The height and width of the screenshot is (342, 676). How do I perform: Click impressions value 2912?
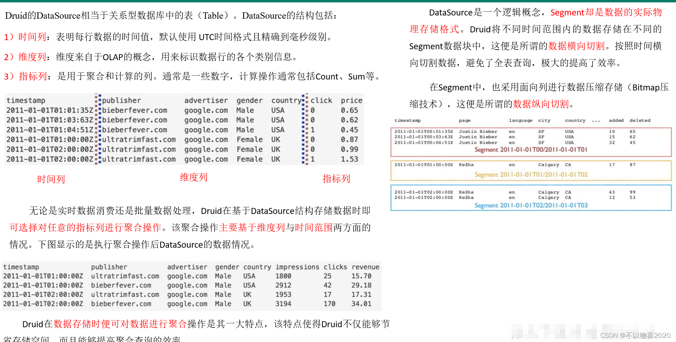pos(283,285)
